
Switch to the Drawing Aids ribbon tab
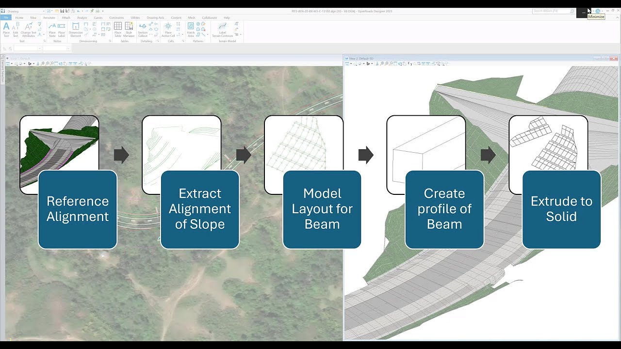click(155, 17)
